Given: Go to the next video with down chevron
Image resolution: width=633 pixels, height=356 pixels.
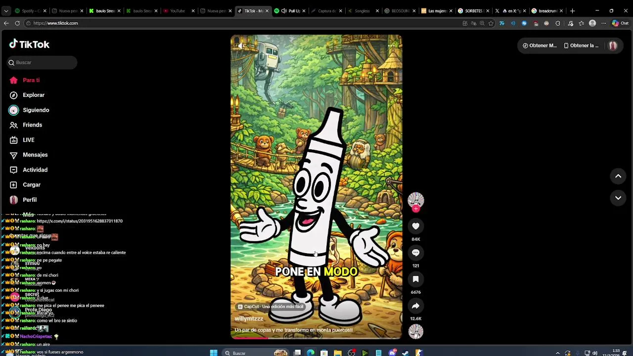Looking at the screenshot, I should point(618,198).
